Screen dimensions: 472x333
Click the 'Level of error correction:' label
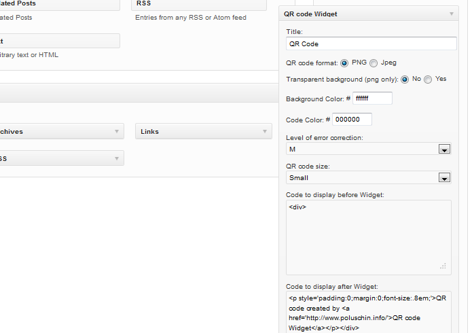coord(325,138)
